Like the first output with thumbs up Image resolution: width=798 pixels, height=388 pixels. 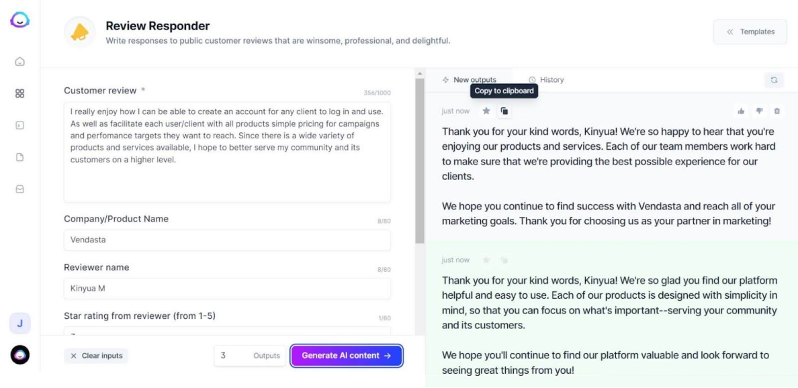pos(742,111)
